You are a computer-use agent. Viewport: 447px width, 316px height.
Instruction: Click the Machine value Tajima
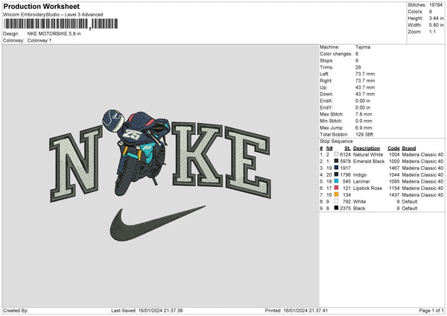click(363, 47)
